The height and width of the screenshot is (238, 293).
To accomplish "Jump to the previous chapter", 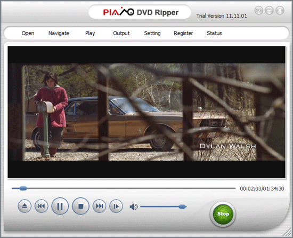I will pos(42,206).
